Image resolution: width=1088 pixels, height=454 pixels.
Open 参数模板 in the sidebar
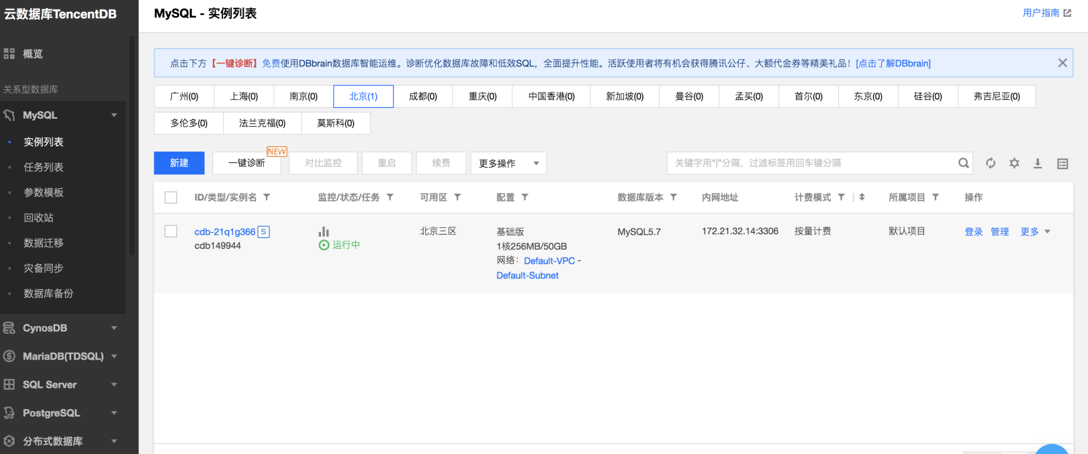click(x=44, y=192)
